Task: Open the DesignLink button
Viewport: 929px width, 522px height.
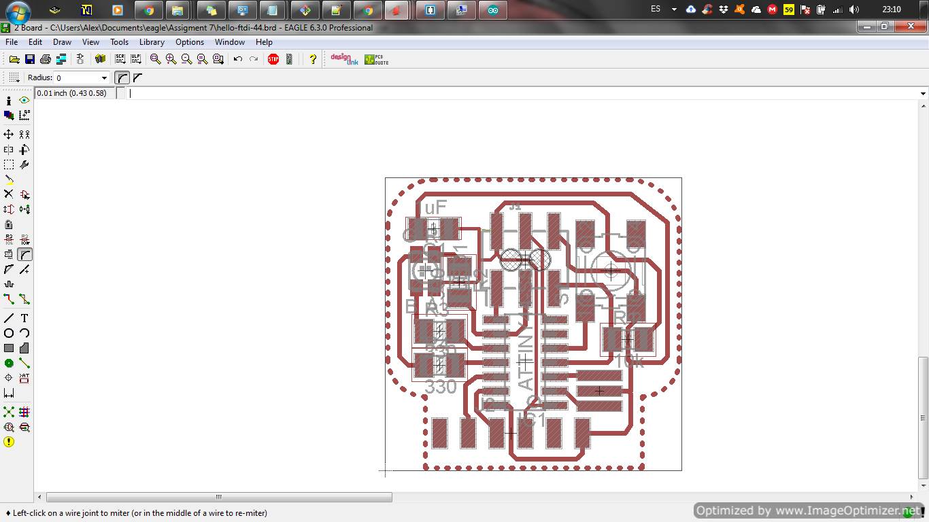Action: pos(344,59)
